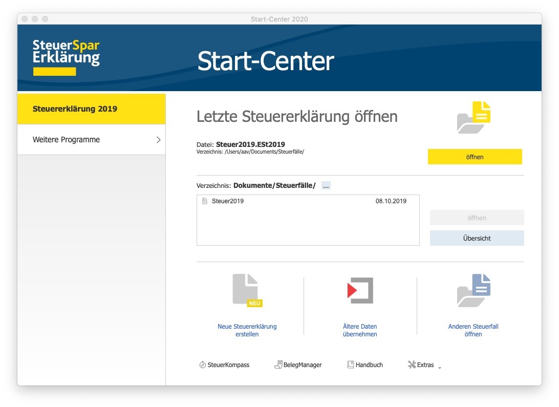Screen dimensions: 559x407
Task: Click the Extras wrench tools icon
Action: click(412, 365)
